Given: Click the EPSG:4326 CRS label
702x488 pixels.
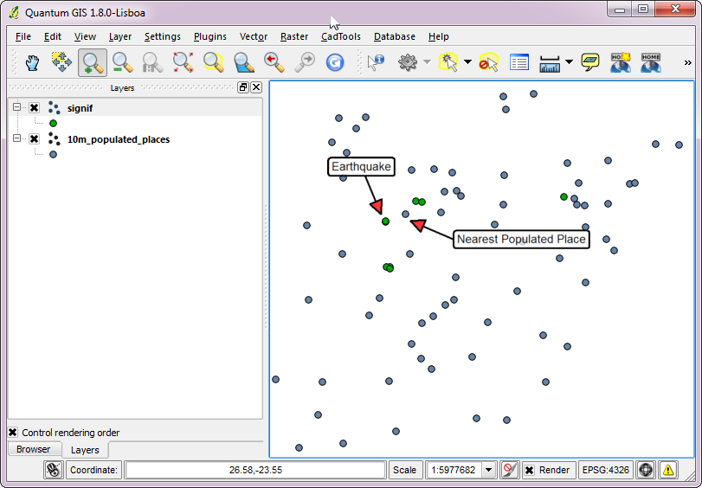Looking at the screenshot, I should (605, 470).
